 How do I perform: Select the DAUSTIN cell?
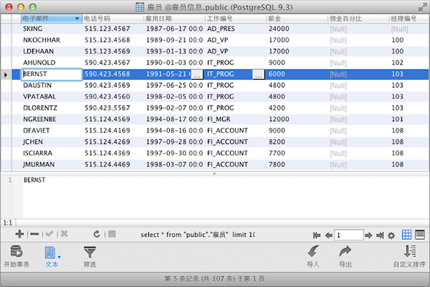[x=52, y=85]
